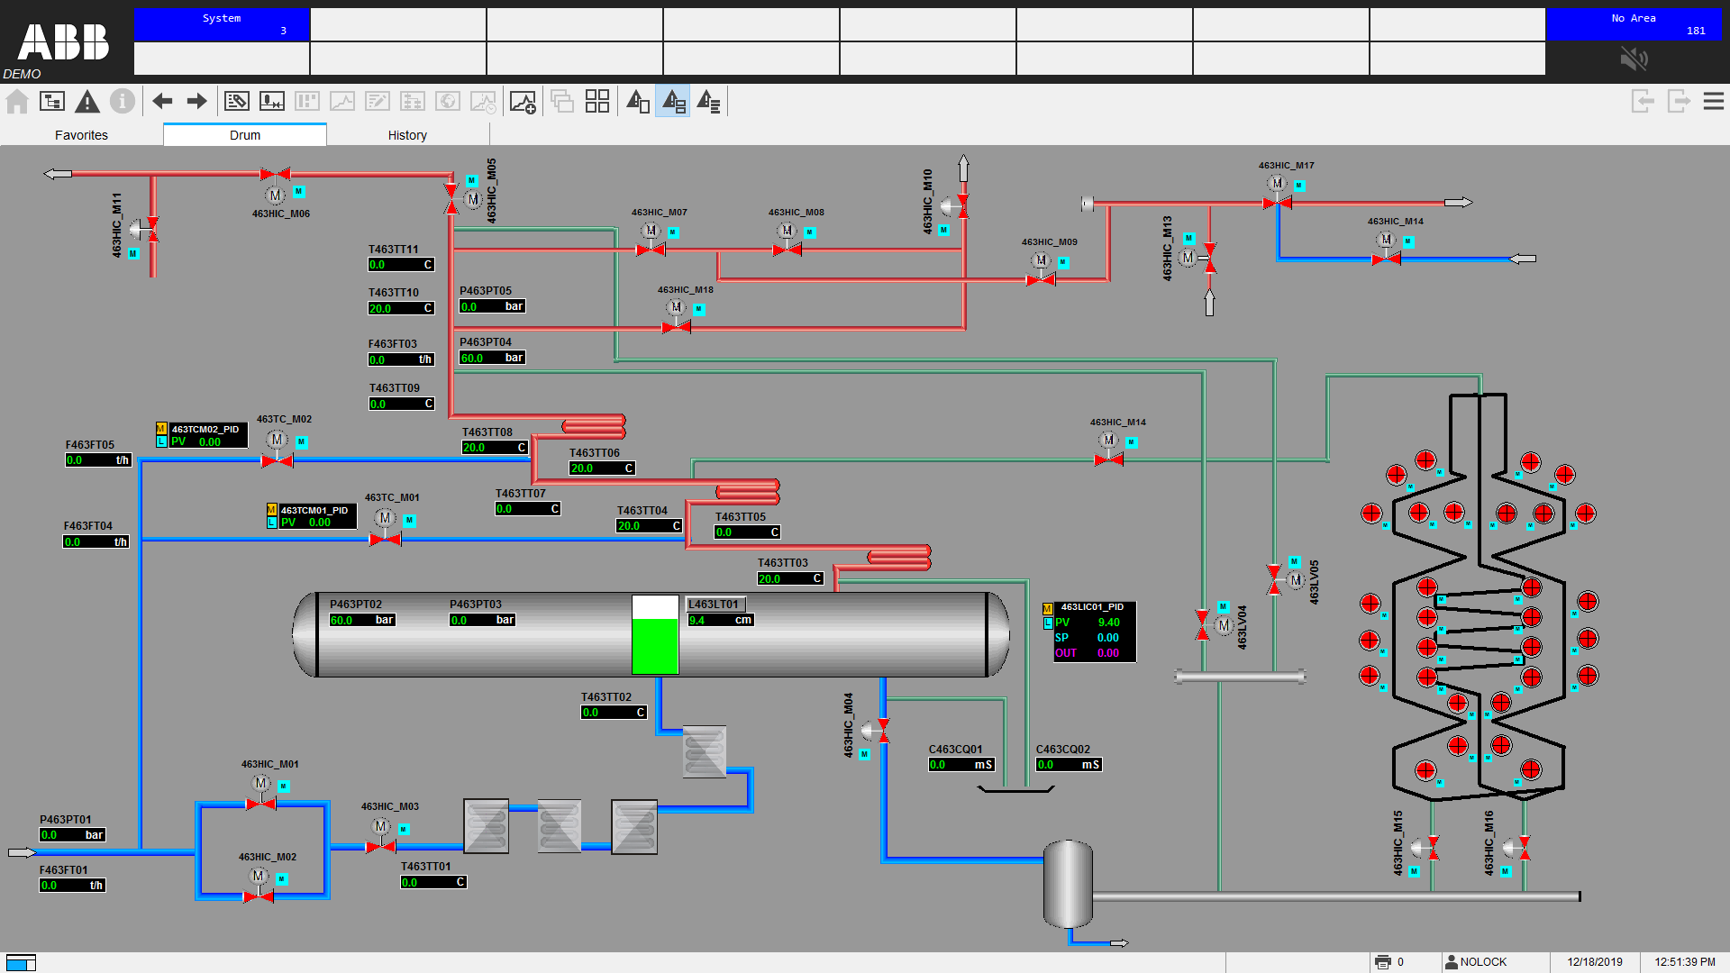Open the hamburger menu at top right
Viewport: 1730px width, 973px height.
1713,102
